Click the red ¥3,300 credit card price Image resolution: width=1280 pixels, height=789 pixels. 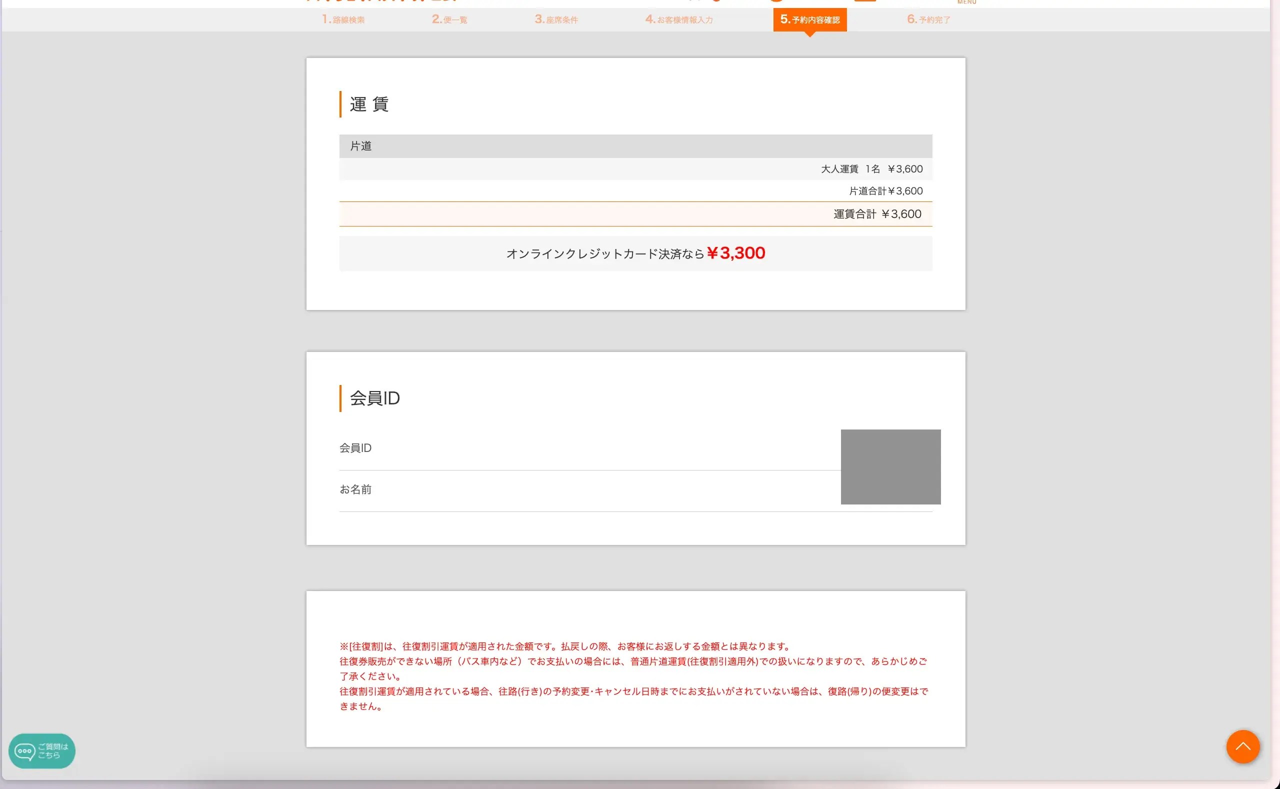click(x=736, y=253)
